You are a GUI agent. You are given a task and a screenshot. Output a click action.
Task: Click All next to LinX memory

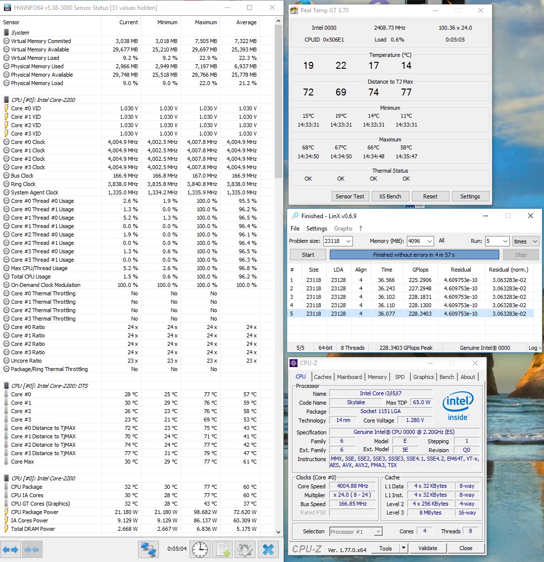(442, 240)
